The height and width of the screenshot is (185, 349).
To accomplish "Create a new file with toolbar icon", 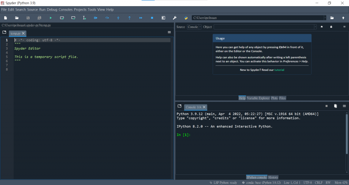I will point(5,18).
